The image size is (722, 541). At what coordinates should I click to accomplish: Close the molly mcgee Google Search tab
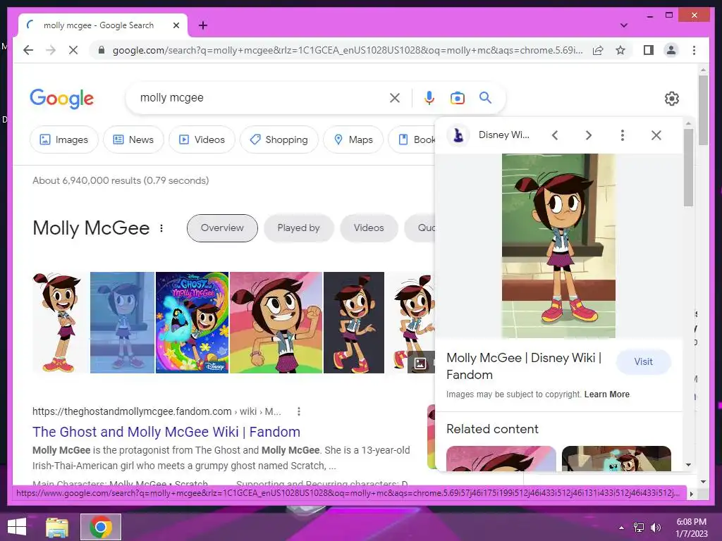(176, 25)
